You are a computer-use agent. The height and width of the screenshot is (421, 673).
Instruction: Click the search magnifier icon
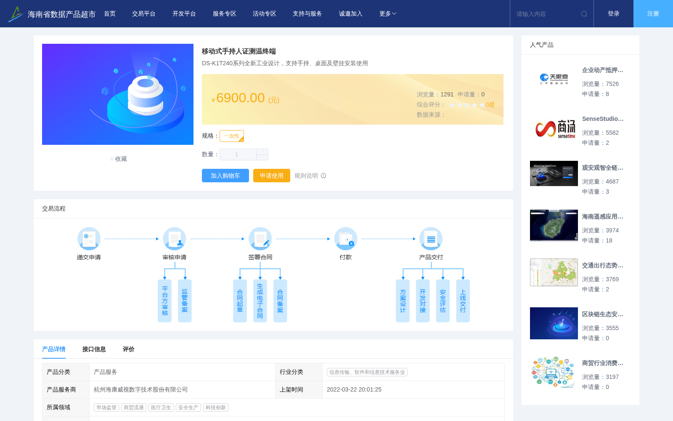click(x=584, y=14)
